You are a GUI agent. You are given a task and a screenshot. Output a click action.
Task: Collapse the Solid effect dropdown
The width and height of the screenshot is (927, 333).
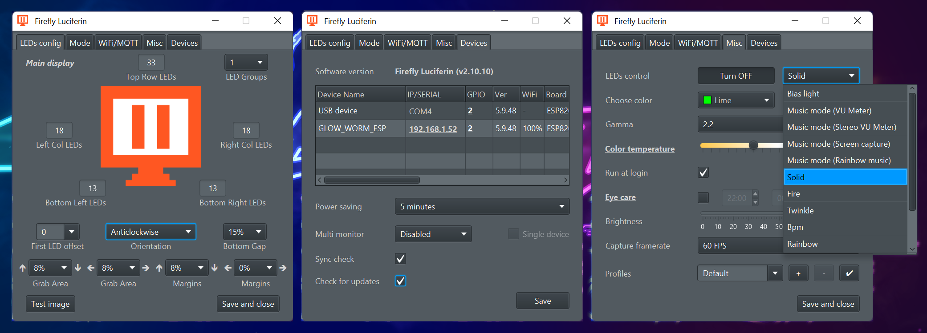(821, 76)
